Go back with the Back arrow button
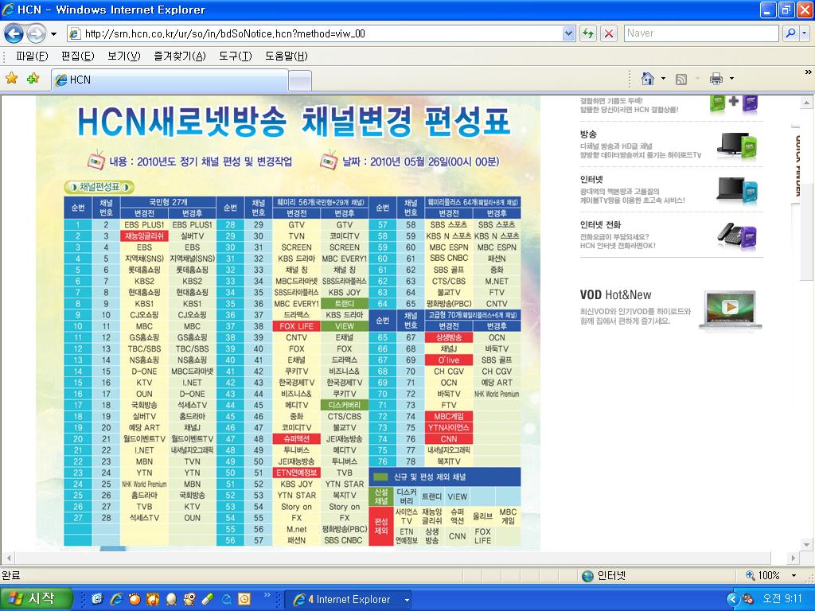 (14, 34)
